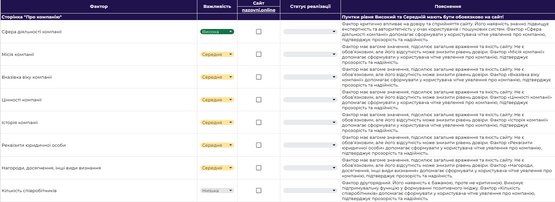
Task: Check the box for Вказівка віку компанії
Action: pos(259,77)
